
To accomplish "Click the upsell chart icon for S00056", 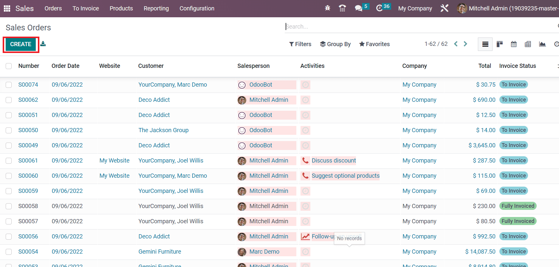I will tap(305, 237).
